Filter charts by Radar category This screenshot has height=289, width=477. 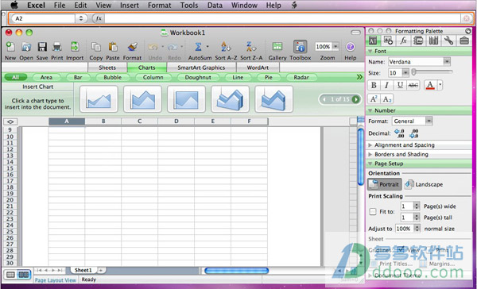click(301, 78)
